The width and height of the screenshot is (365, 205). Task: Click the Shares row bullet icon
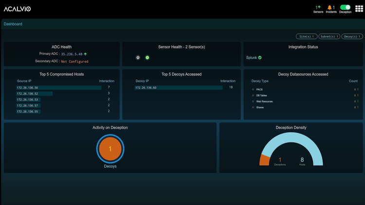click(x=253, y=107)
